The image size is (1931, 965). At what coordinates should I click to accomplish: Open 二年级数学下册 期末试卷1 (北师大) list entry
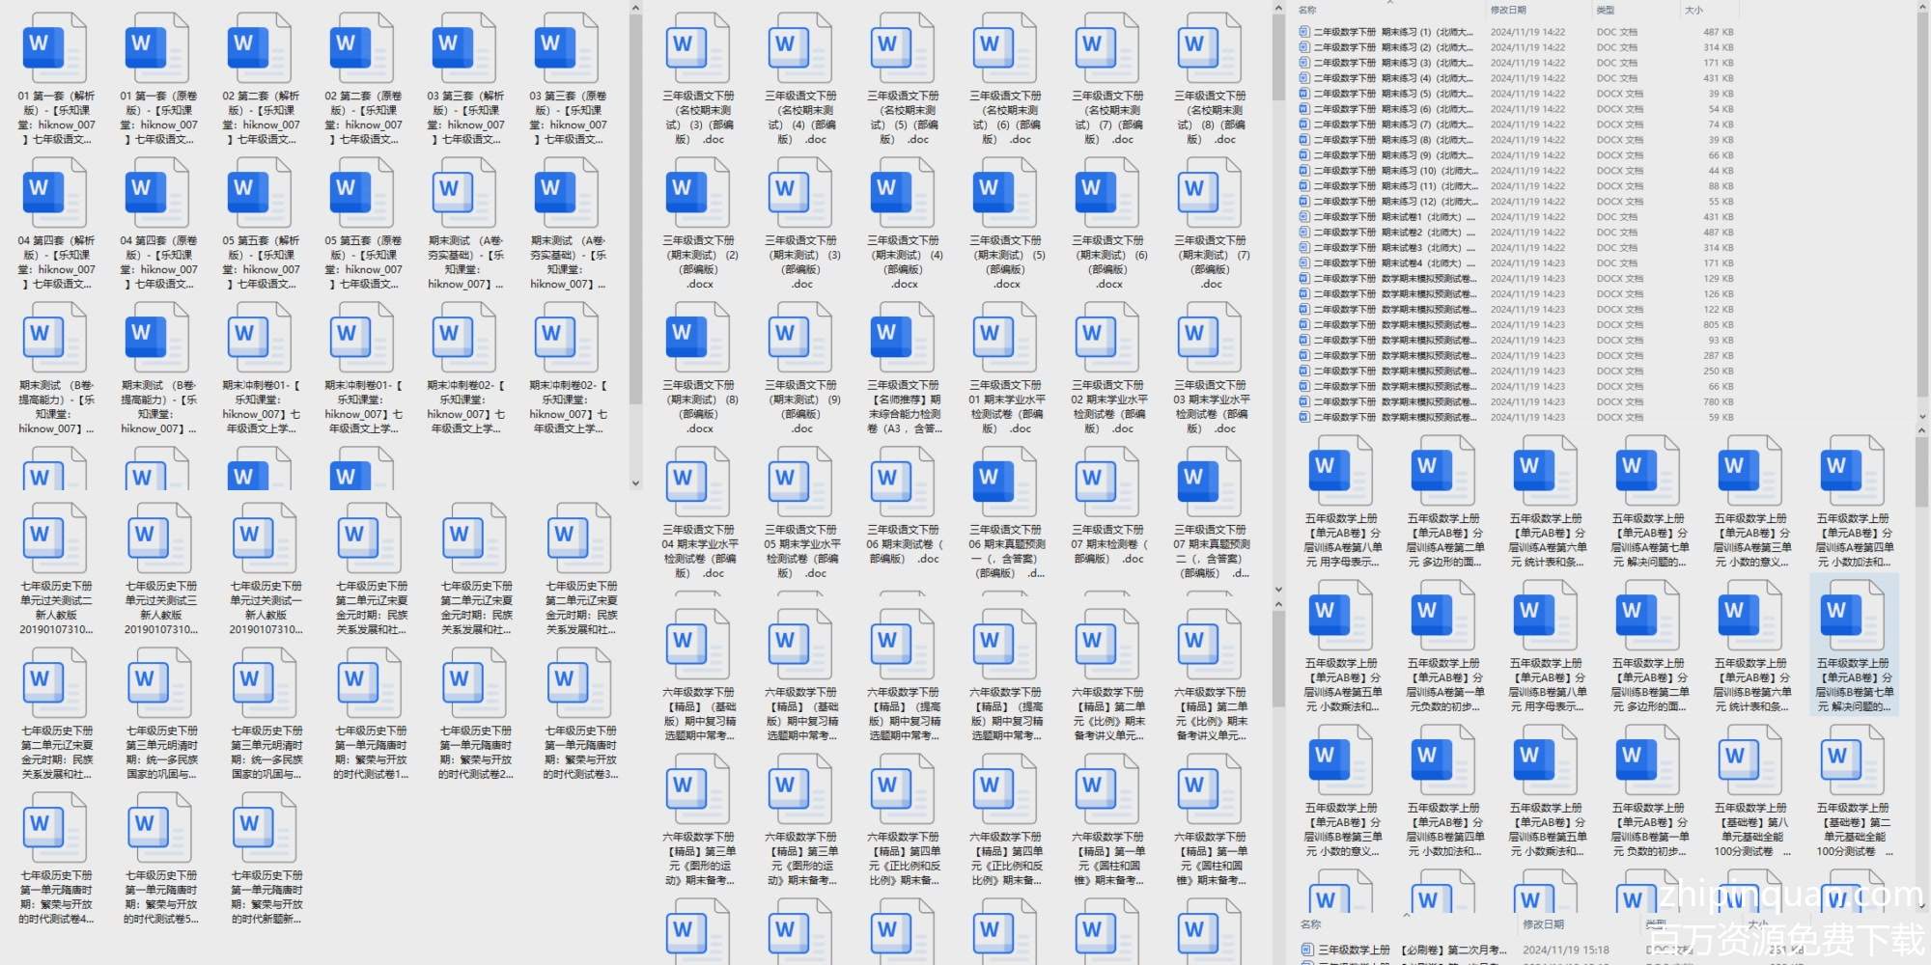pos(1390,217)
